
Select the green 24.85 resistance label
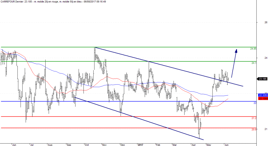tap(253, 49)
